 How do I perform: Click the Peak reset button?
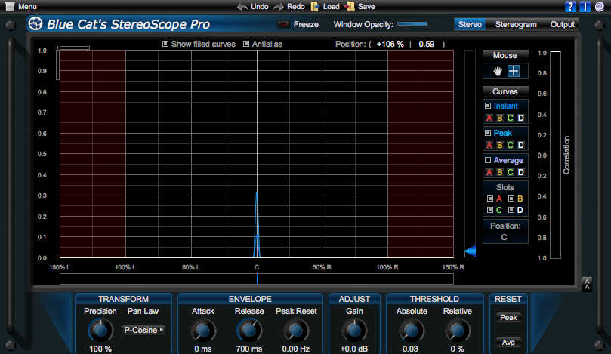tap(508, 318)
